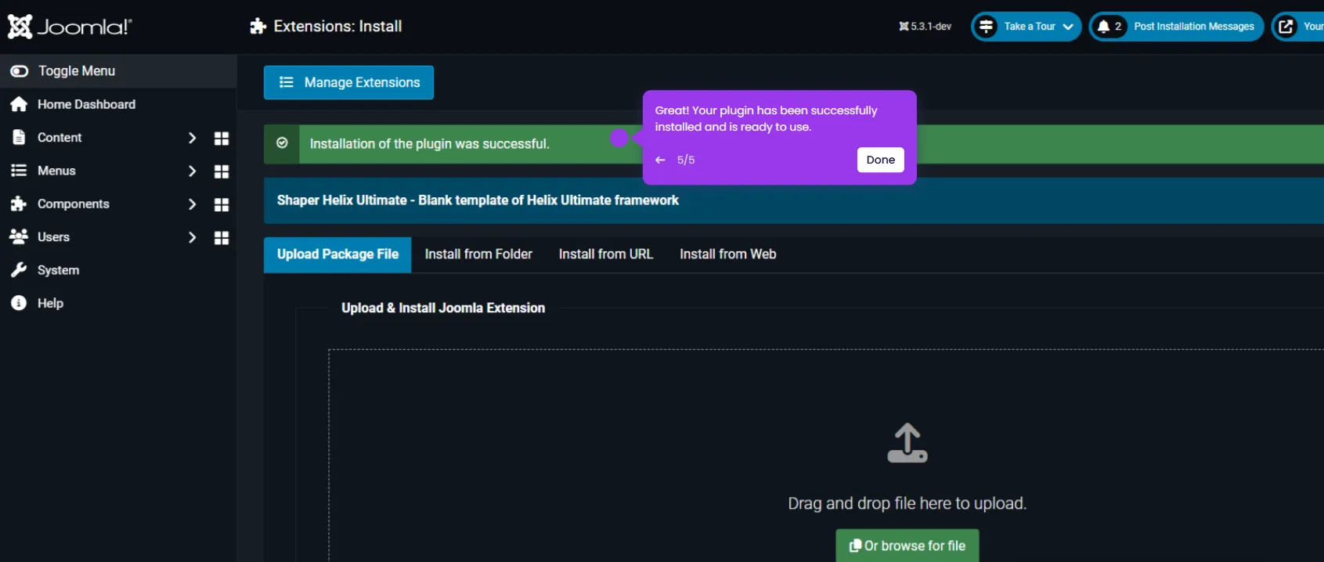Open the Help menu item

[50, 304]
